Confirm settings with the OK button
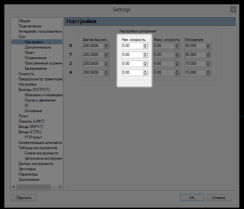Screen dimensions: 244x209 point(192,198)
